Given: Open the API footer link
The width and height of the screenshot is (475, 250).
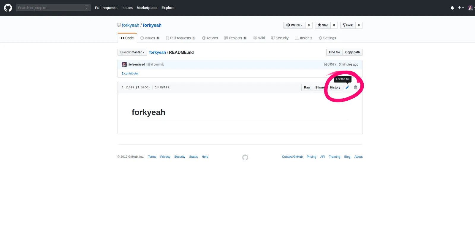Looking at the screenshot, I should click(x=323, y=157).
